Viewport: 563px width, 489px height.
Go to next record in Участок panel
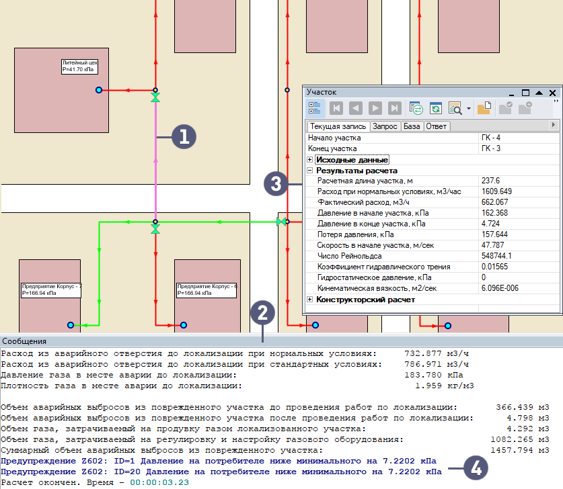tap(375, 108)
